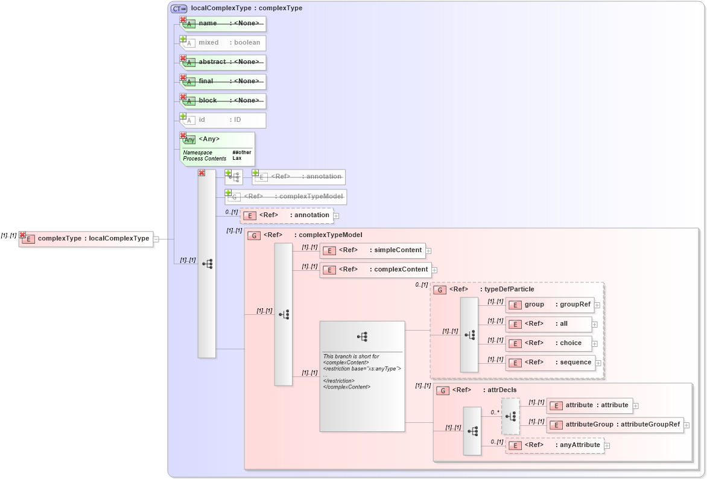The height and width of the screenshot is (479, 707).
Task: Expand the annotation element with its plus box
Action: tap(336, 215)
